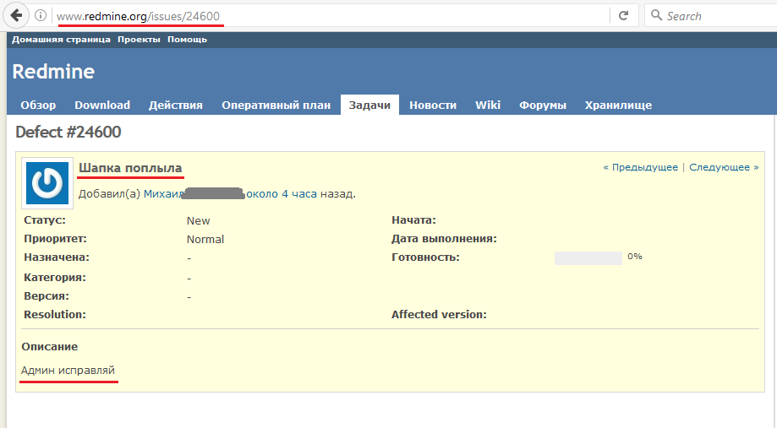777x428 pixels.
Task: Click the Приоритет: label
Action: tap(55, 239)
